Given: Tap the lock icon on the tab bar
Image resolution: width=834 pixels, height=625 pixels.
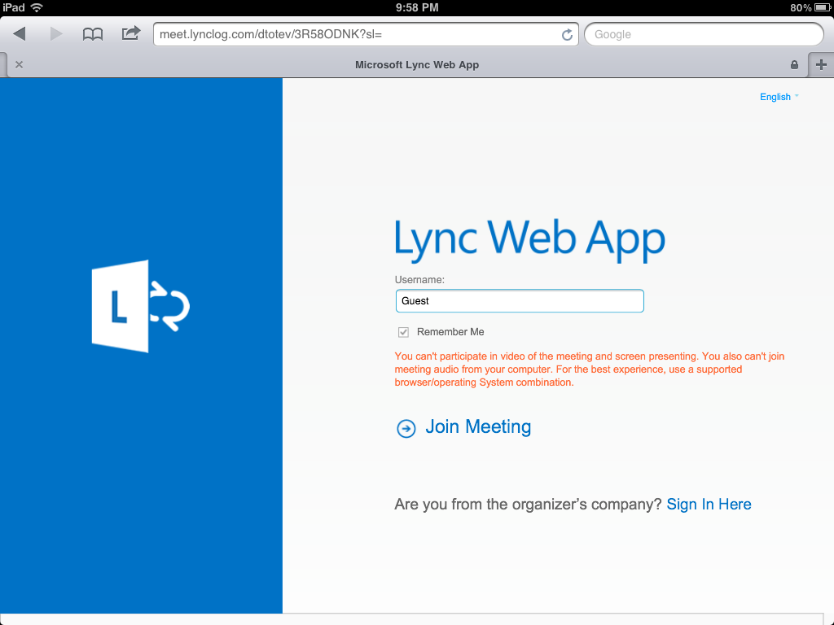Looking at the screenshot, I should pos(794,63).
